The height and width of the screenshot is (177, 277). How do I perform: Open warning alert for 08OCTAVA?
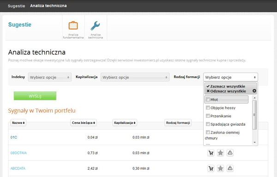coord(230,153)
